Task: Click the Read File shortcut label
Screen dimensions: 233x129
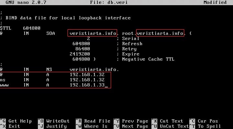Action: (97, 121)
